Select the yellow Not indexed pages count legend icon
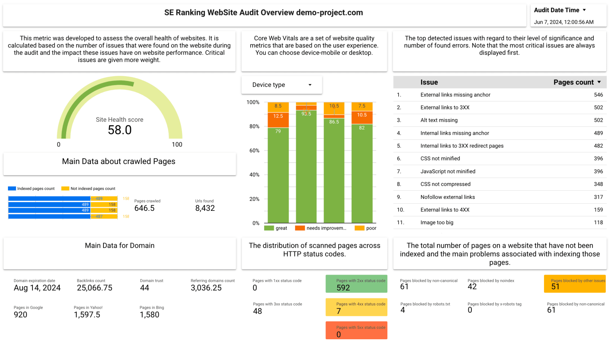The image size is (609, 342). [65, 189]
